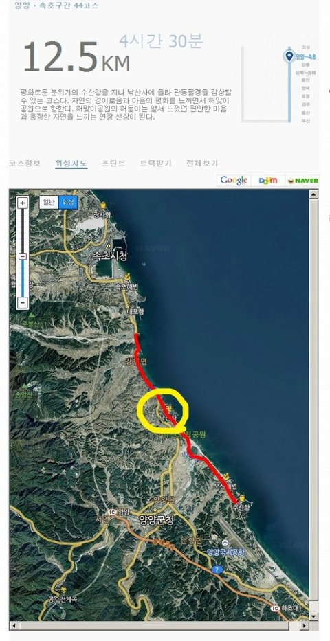Select the NAVER map provider
Image resolution: width=330 pixels, height=641 pixels.
(302, 180)
